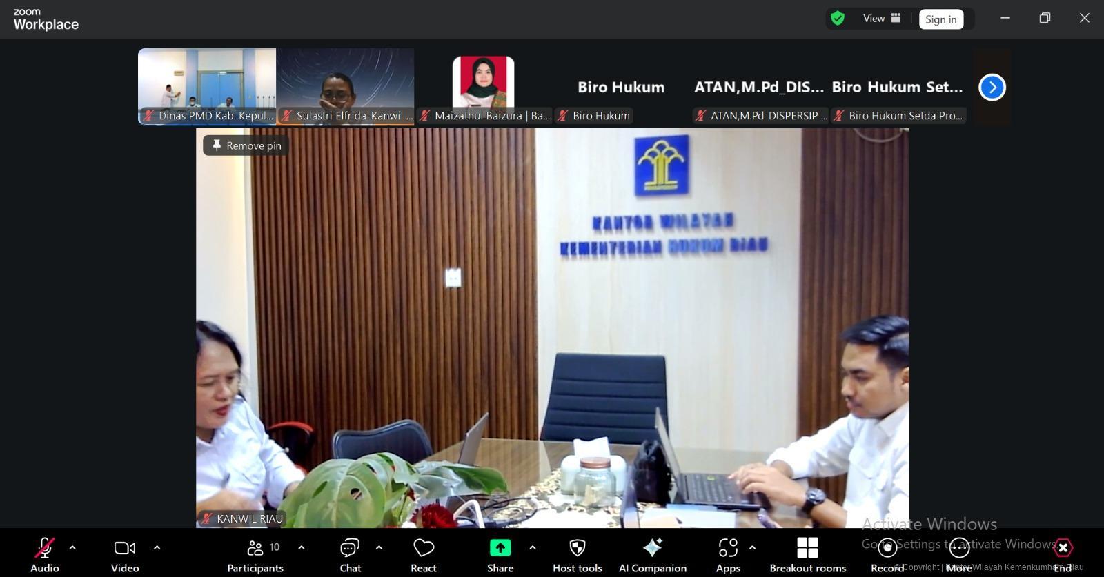
Task: Click the encryption green shield icon
Action: [838, 19]
